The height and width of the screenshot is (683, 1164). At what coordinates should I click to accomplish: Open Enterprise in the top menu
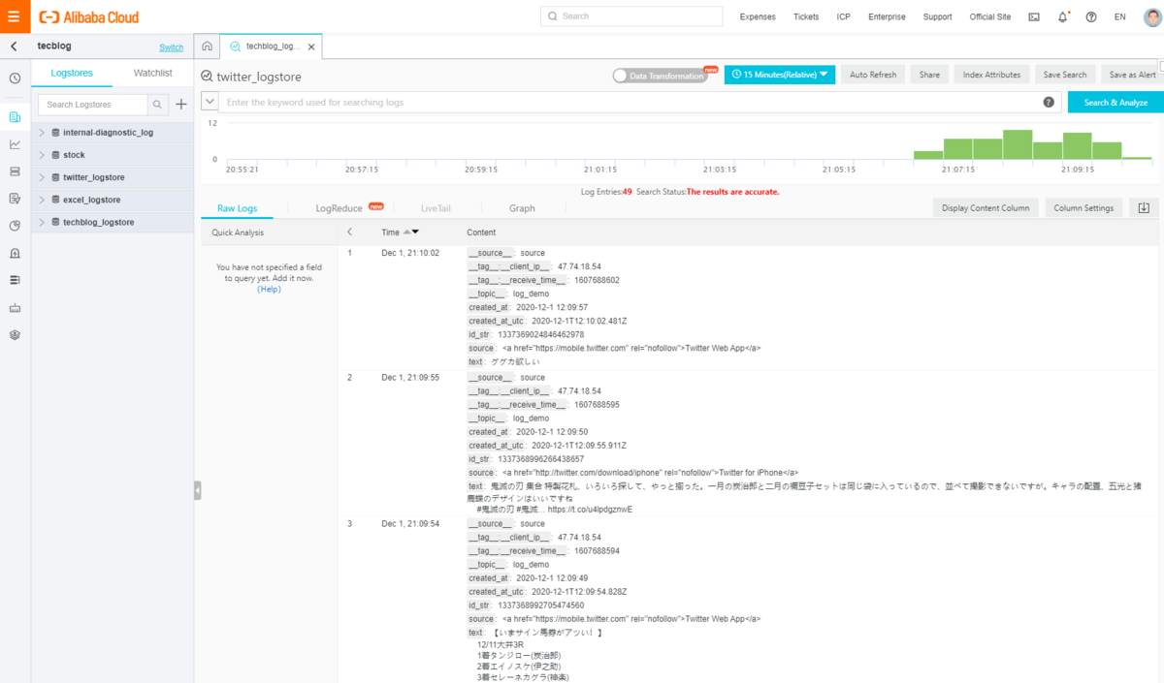click(x=887, y=16)
